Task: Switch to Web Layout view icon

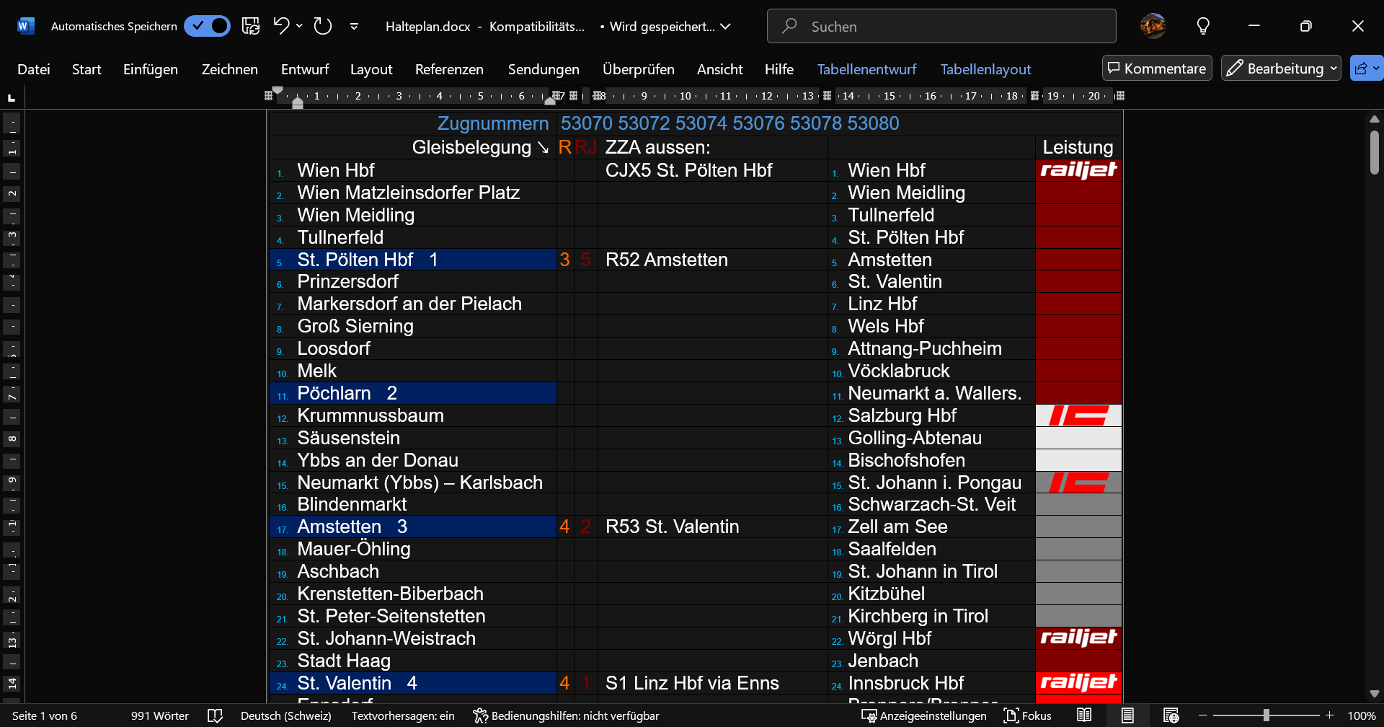Action: tap(1171, 715)
